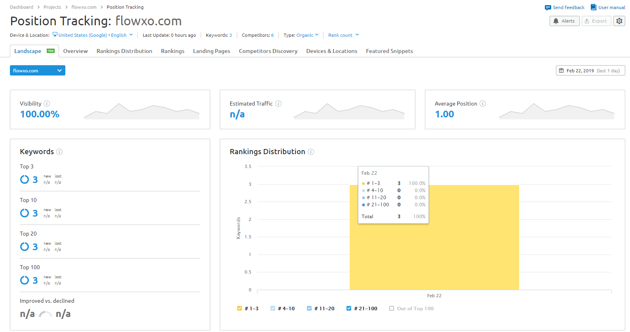The image size is (630, 332).
Task: Click the Feb 22 x-axis label
Action: [x=434, y=296]
